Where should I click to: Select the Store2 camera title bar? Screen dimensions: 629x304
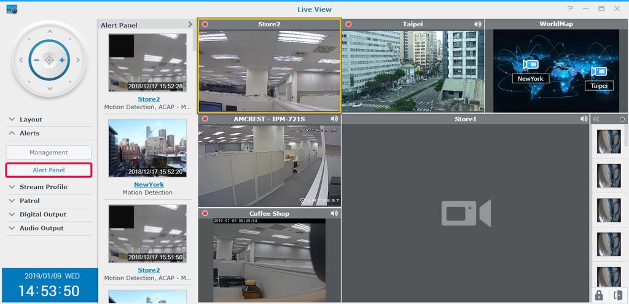click(269, 25)
